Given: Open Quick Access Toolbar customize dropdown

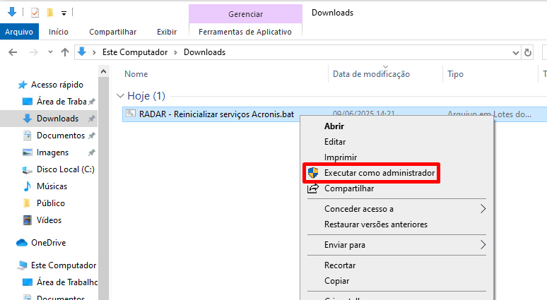Looking at the screenshot, I should tap(63, 13).
